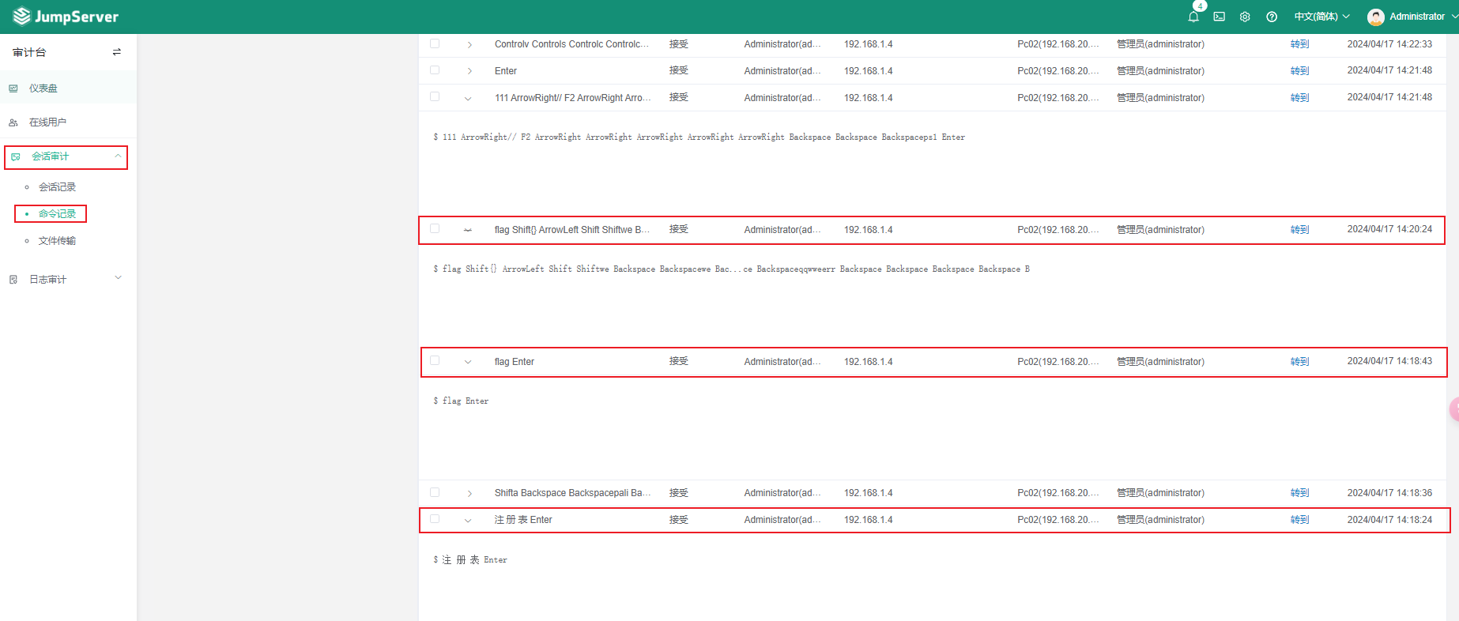Click 转到 link for flag Shift{} row
1459x621 pixels.
click(1299, 230)
